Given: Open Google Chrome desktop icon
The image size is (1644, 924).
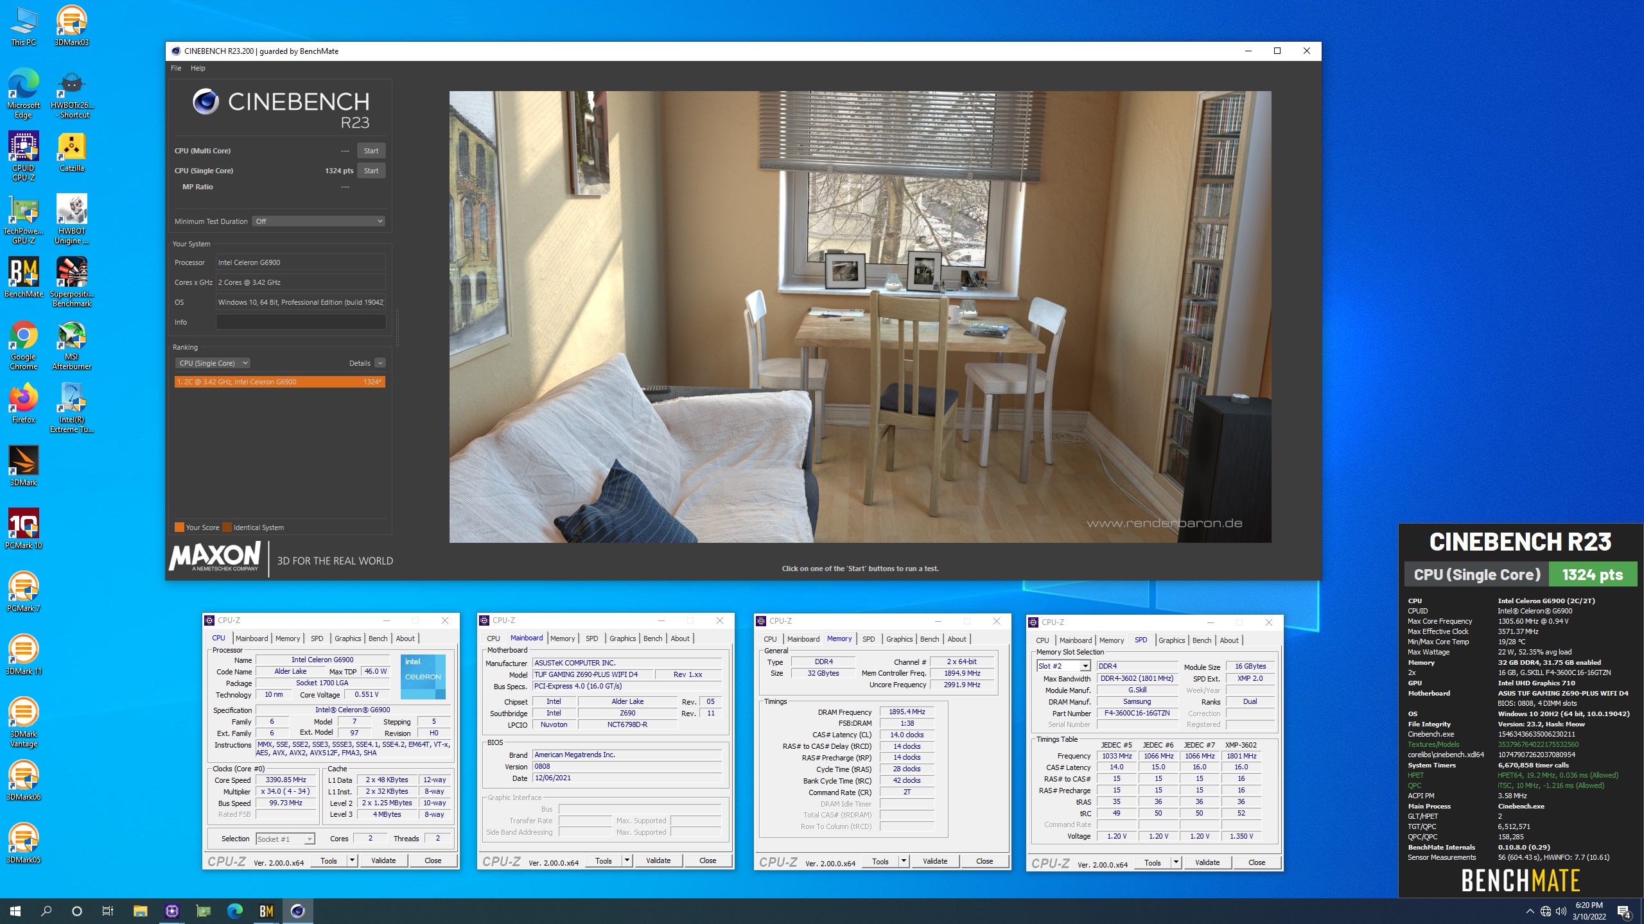Looking at the screenshot, I should 23,345.
